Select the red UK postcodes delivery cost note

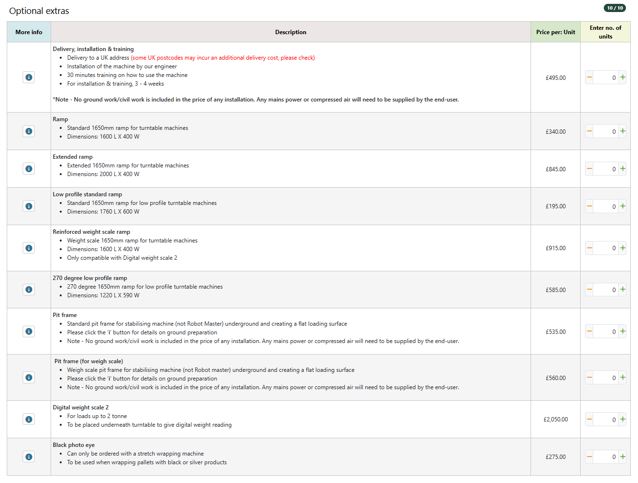coord(223,58)
